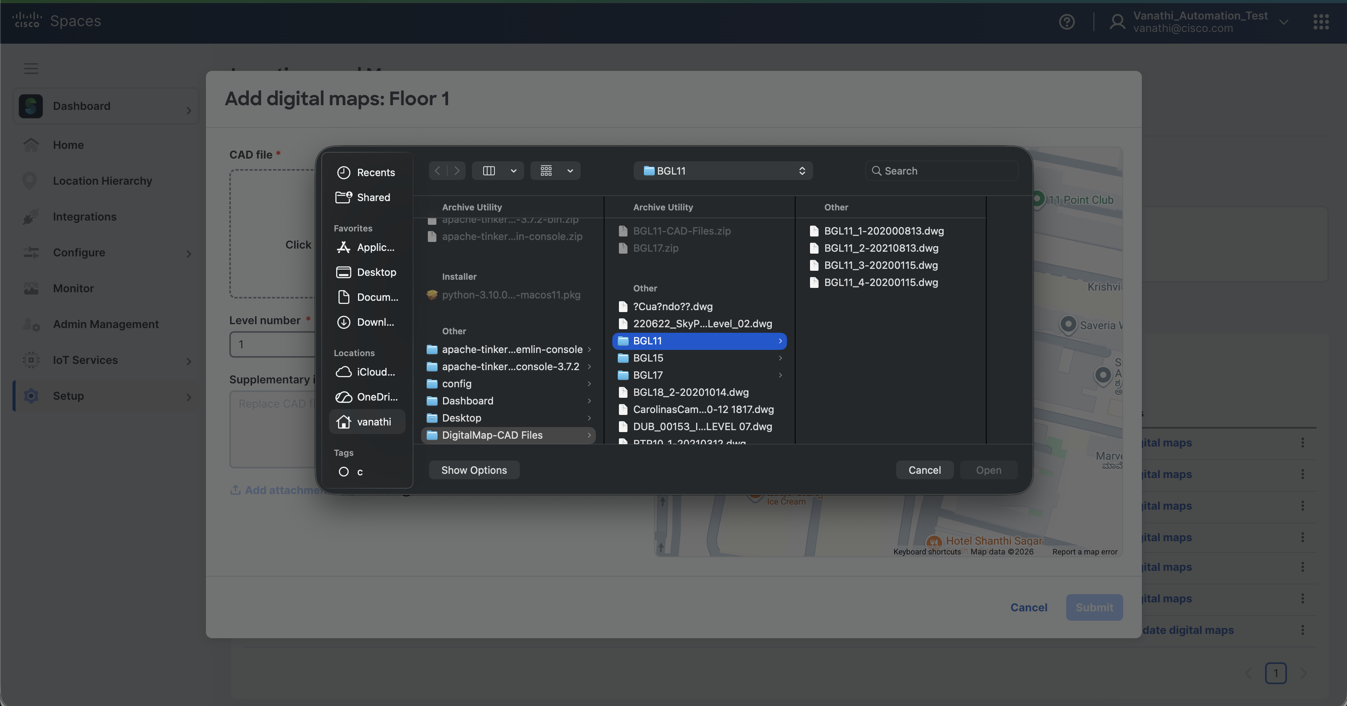Switch file dialog to column view icon
Screen dimensions: 1347x706
489,171
